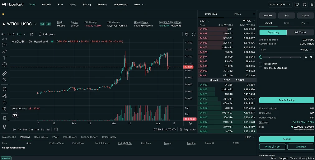Open the order book three-dot menu
315x160 pixels.
[254, 14]
